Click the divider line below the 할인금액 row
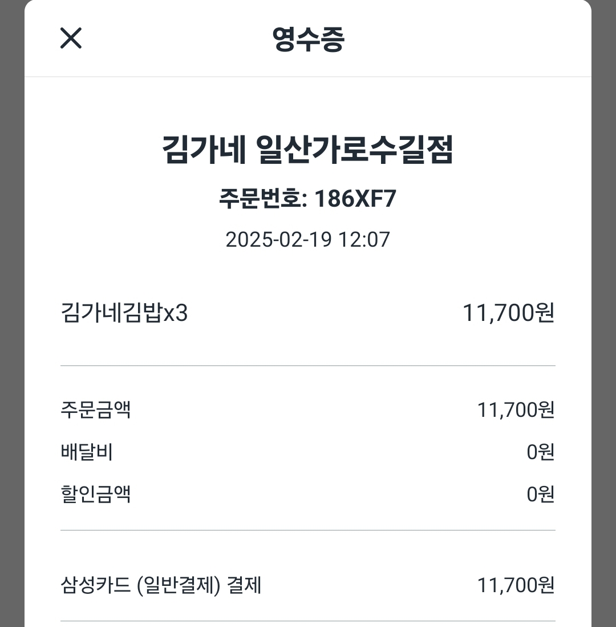Viewport: 616px width, 627px height. pyautogui.click(x=308, y=530)
